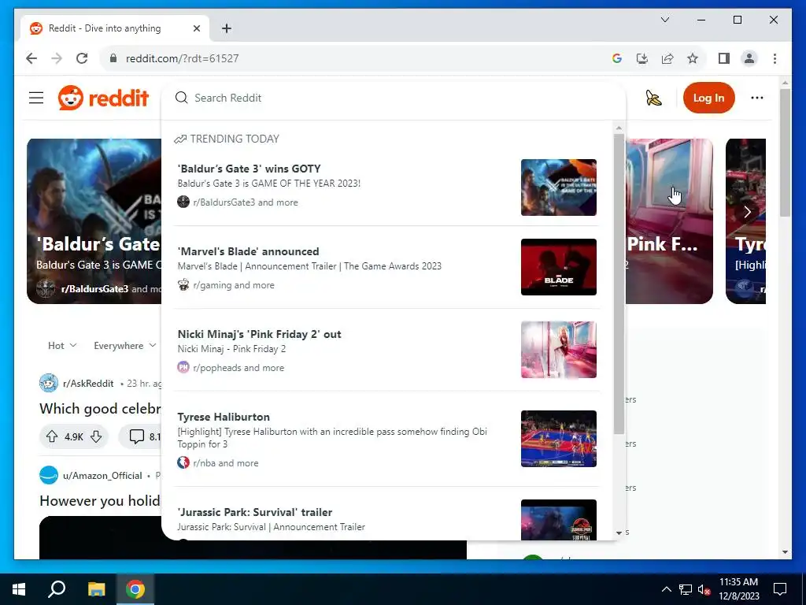Toggle the browser side panel

[724, 58]
